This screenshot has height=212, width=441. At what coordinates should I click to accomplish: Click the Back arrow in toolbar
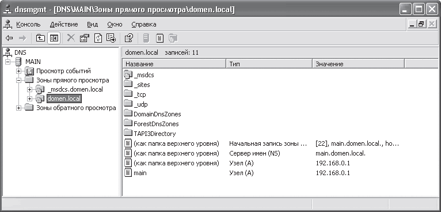coord(9,38)
